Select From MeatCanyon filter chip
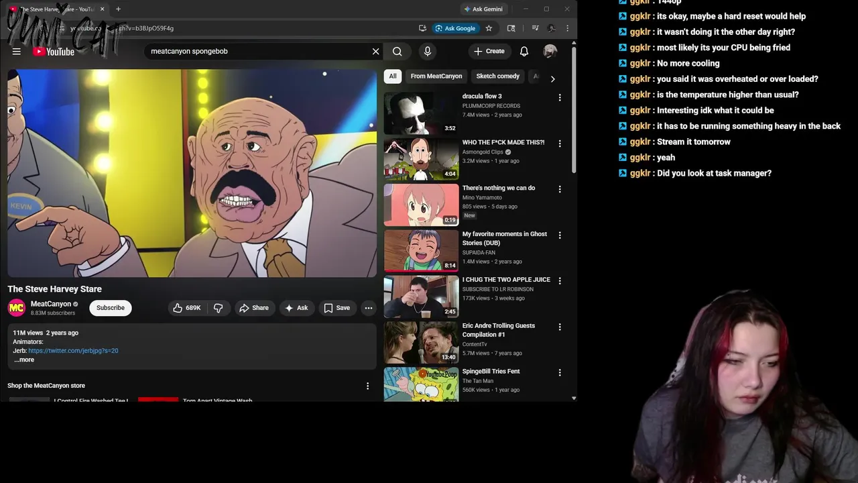 click(436, 76)
